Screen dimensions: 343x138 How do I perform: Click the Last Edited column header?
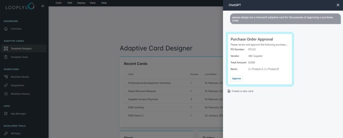210,75
